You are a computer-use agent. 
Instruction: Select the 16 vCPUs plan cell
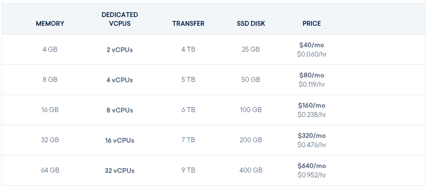(120, 140)
